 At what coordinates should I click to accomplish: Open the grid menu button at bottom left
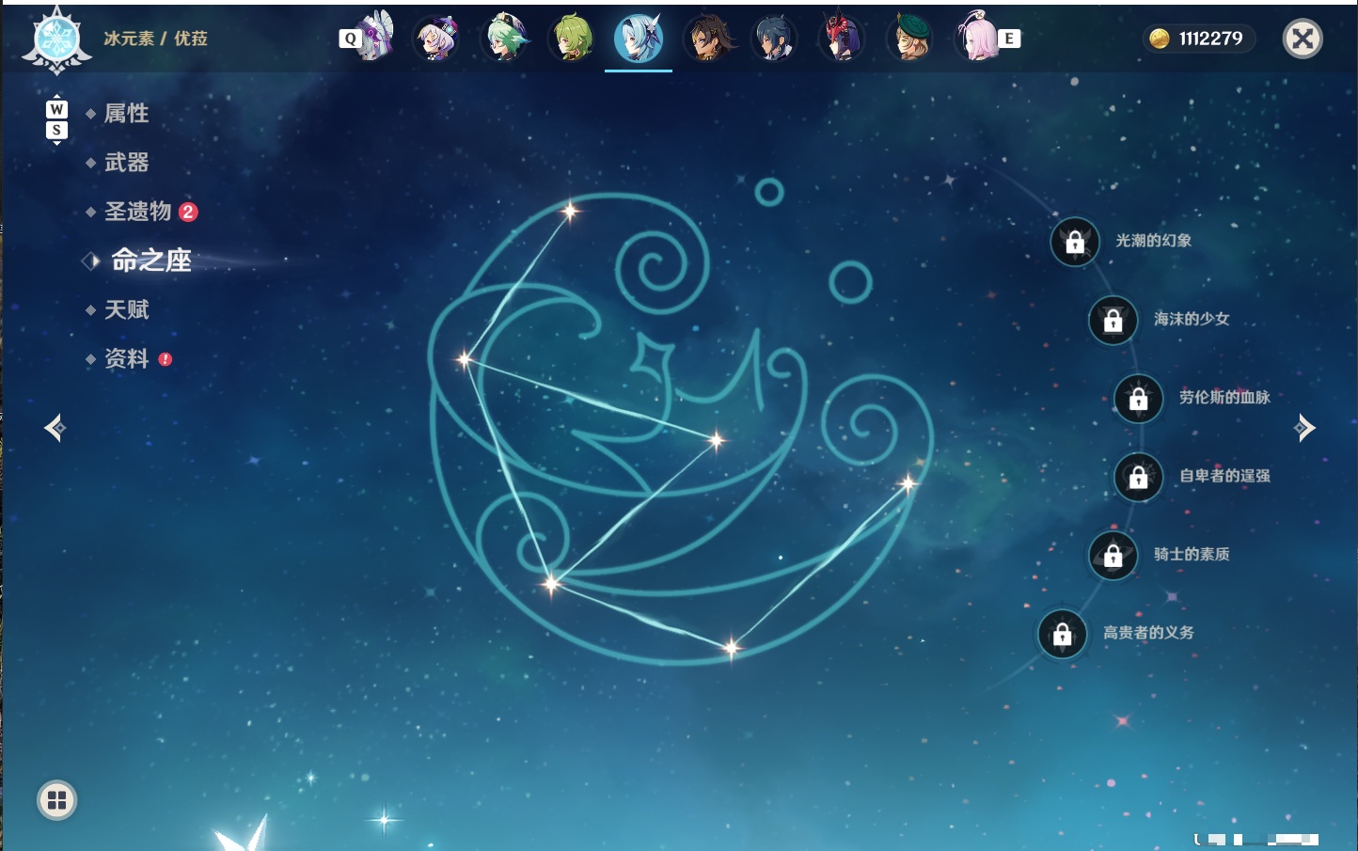[57, 800]
